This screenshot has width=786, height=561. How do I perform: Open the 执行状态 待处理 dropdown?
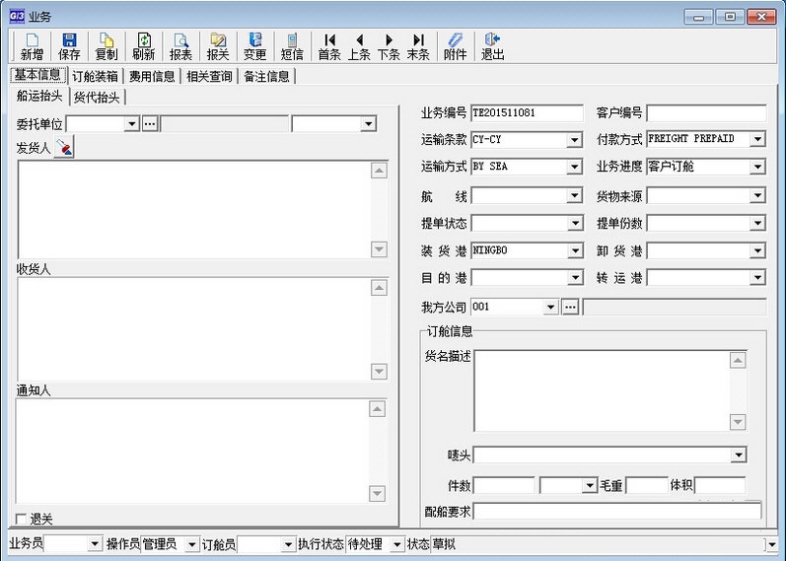[x=396, y=544]
